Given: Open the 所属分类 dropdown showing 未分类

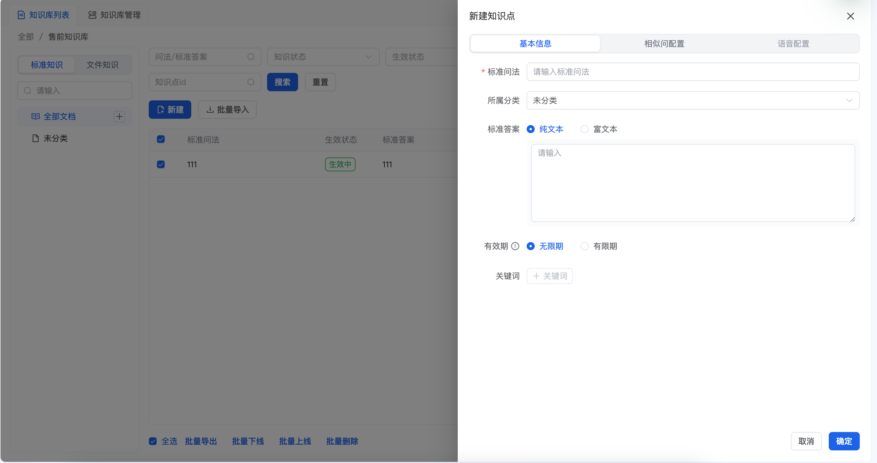Looking at the screenshot, I should tap(692, 100).
